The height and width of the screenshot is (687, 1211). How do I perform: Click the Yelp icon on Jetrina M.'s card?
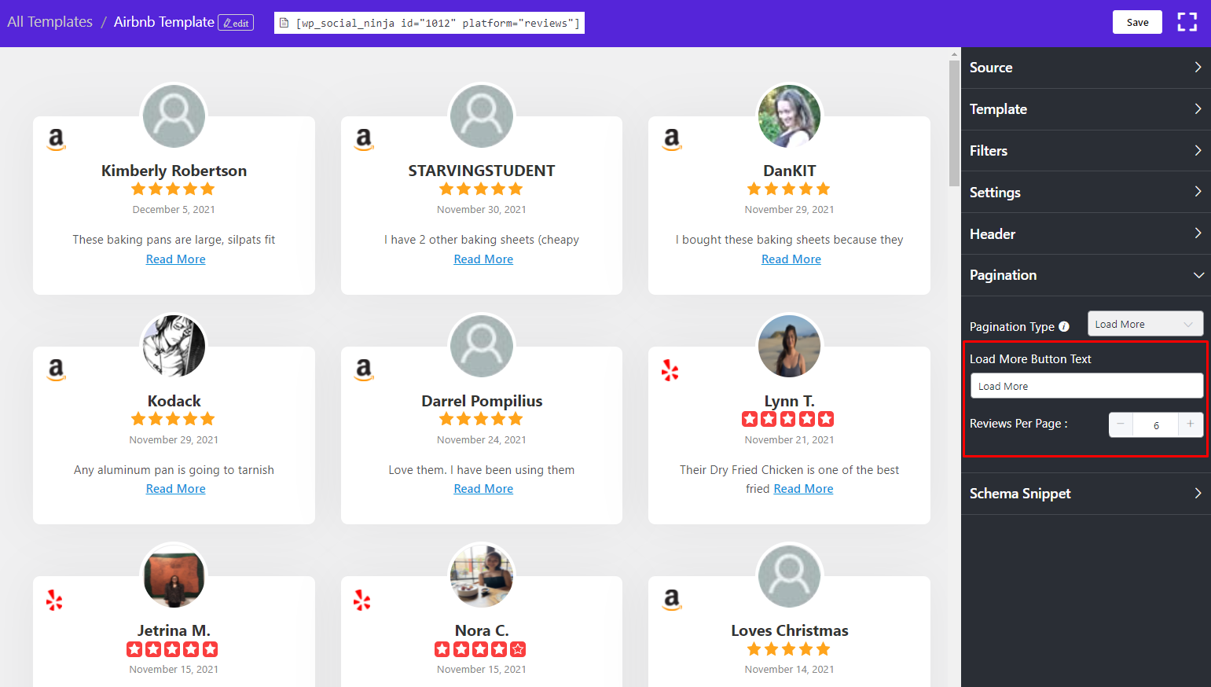tap(53, 601)
